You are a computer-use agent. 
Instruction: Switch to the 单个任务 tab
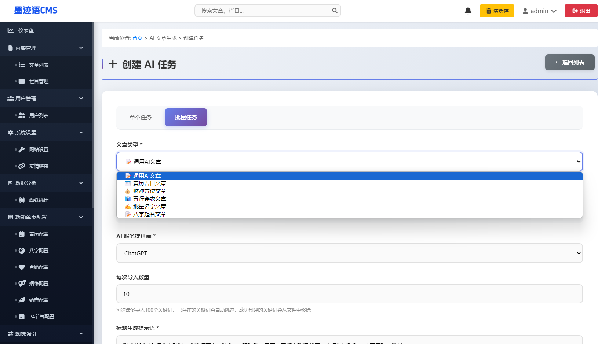pos(140,118)
